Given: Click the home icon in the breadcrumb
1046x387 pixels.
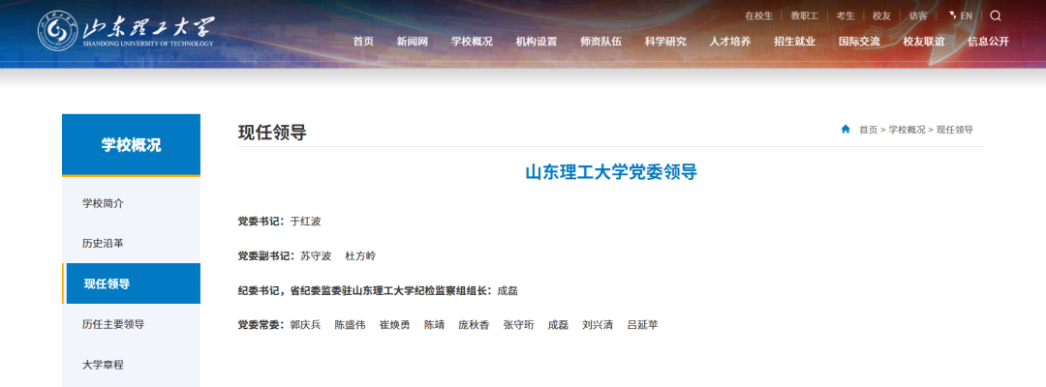Looking at the screenshot, I should tap(846, 130).
